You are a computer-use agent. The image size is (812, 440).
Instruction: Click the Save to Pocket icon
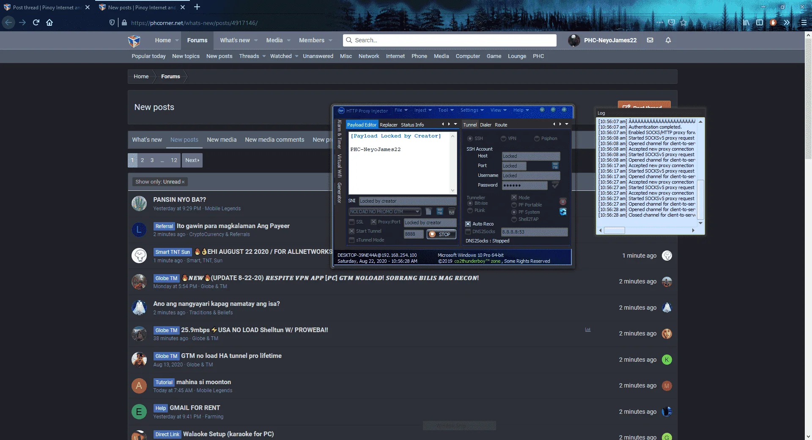(672, 22)
